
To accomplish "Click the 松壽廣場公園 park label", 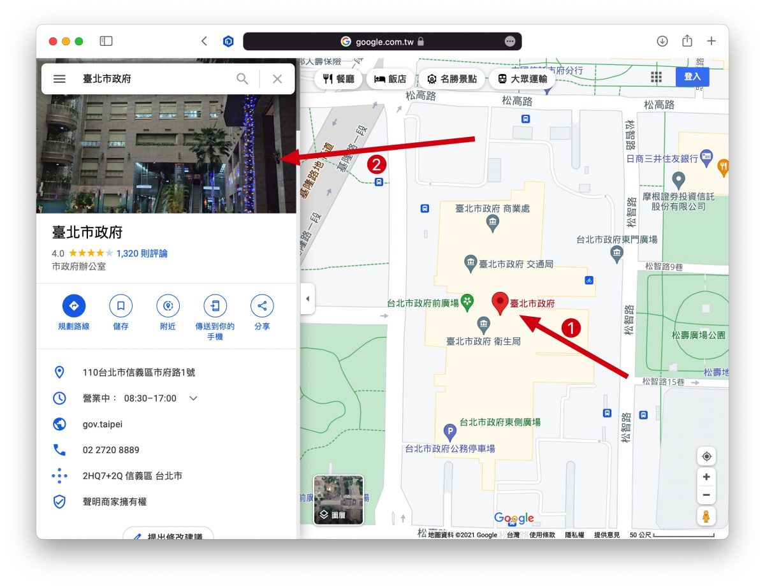I will click(699, 335).
